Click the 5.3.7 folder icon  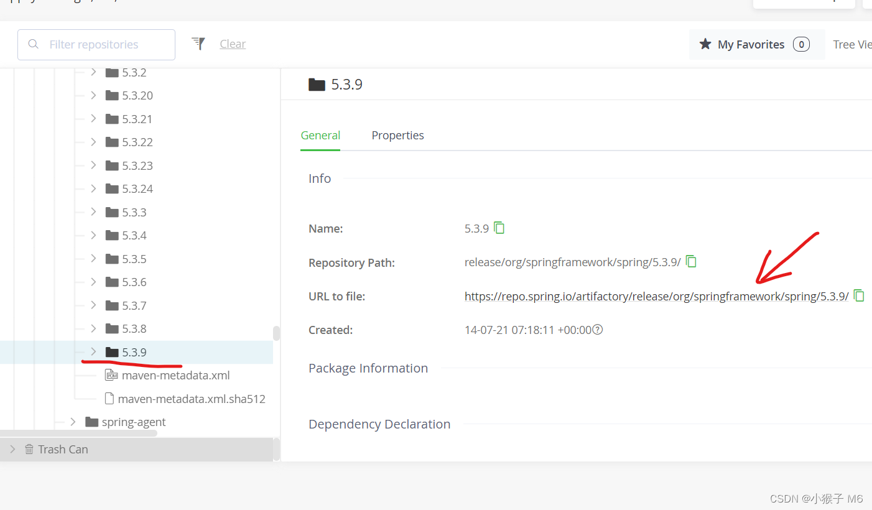tap(112, 305)
